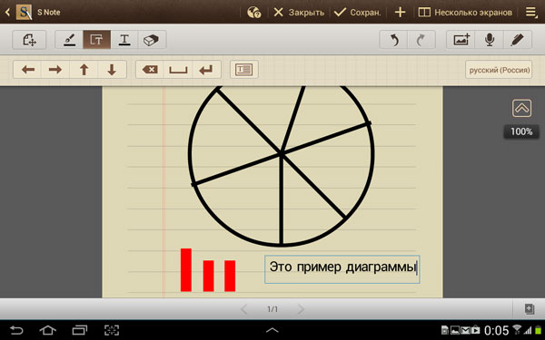
Task: Open the overflow menu icon
Action: pos(531,13)
